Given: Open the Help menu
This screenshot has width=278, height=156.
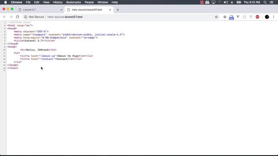Looking at the screenshot, I should pos(115,2).
